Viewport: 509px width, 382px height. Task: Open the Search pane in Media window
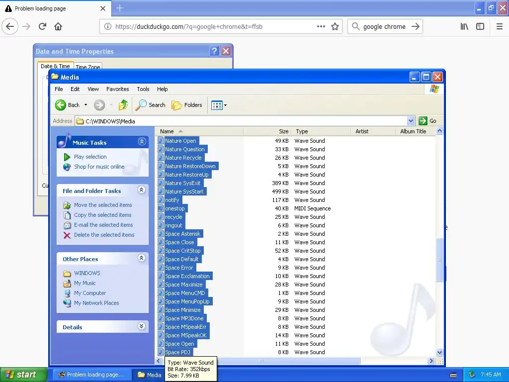click(x=150, y=105)
